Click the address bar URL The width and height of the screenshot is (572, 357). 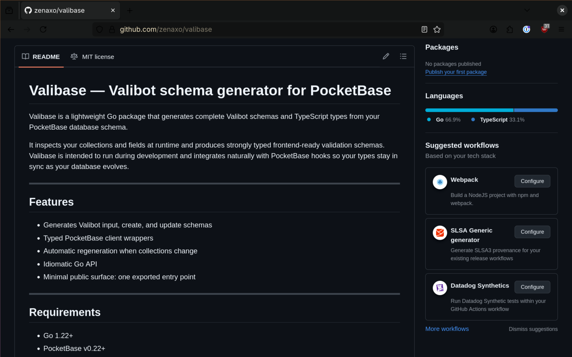166,29
